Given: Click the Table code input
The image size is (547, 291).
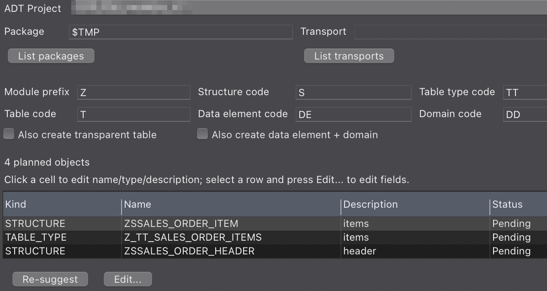Looking at the screenshot, I should click(133, 114).
